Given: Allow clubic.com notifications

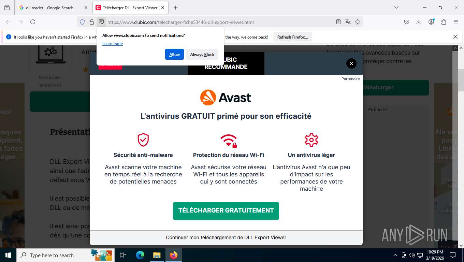Looking at the screenshot, I should click(x=174, y=54).
